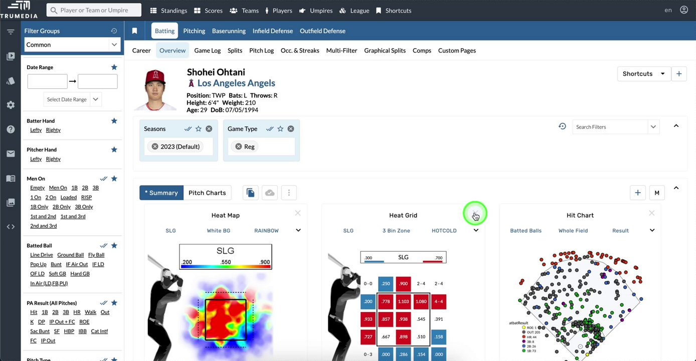
Task: Open the three-dot more options menu
Action: point(289,193)
